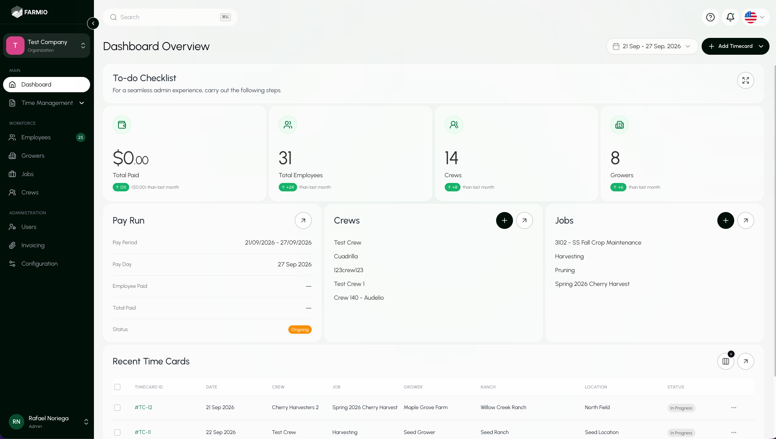Click the Ongoing status badge
Viewport: 776px width, 439px height.
click(x=300, y=330)
